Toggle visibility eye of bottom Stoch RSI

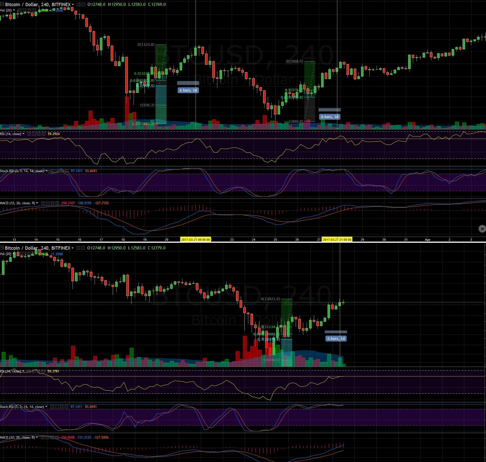pos(52,407)
